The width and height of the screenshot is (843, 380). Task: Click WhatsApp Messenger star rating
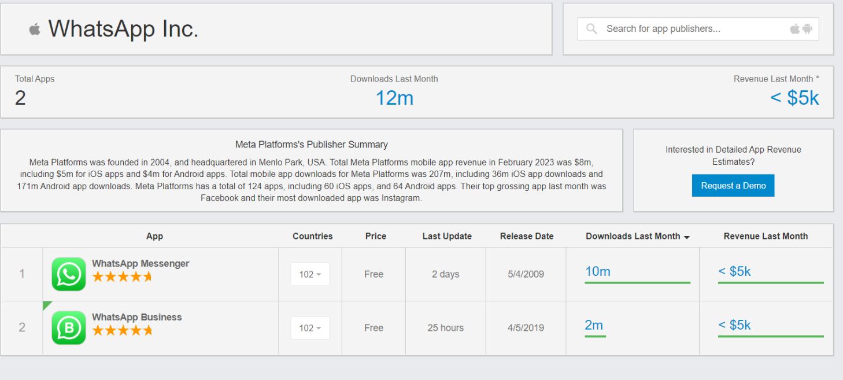pyautogui.click(x=122, y=277)
